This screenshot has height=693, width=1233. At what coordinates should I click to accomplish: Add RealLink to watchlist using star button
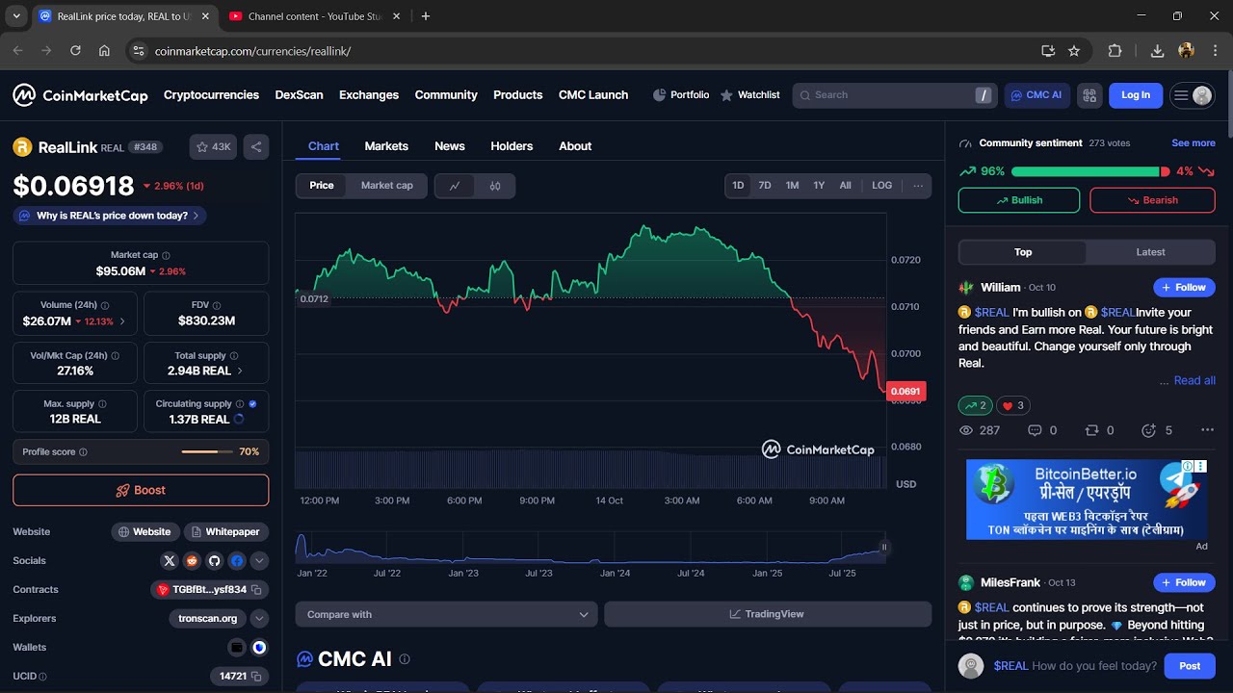tap(213, 147)
